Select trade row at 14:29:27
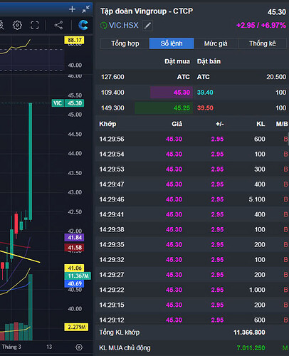289x356 pixels. [x=192, y=275]
